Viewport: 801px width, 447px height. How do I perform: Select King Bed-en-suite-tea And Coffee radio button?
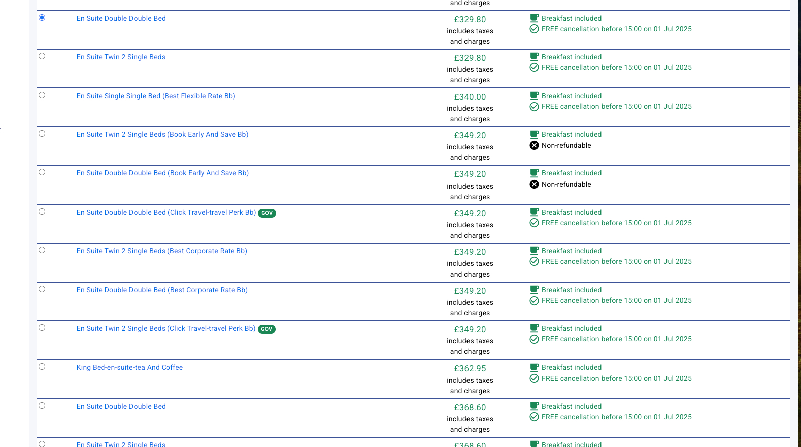pyautogui.click(x=42, y=367)
